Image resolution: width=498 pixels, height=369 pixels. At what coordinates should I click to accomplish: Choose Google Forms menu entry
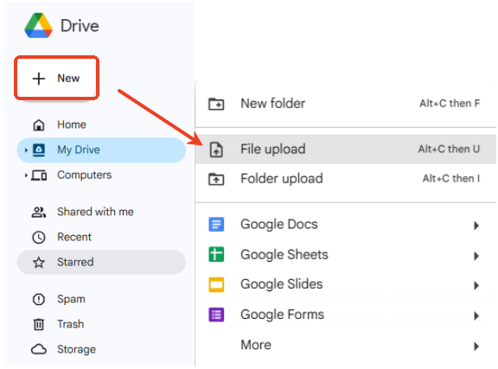(346, 315)
